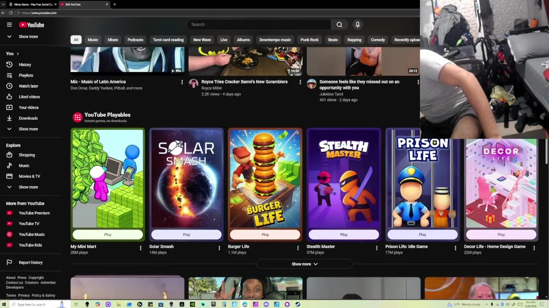
Task: Open Burger Life game thumbnail
Action: click(265, 179)
